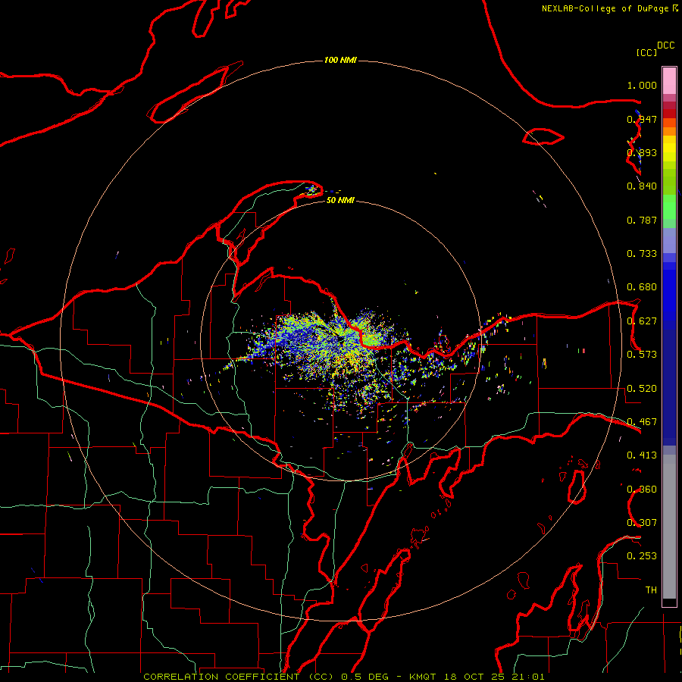The height and width of the screenshot is (682, 682).
Task: Pick the dark navy swatch on the color bar
Action: 669,387
